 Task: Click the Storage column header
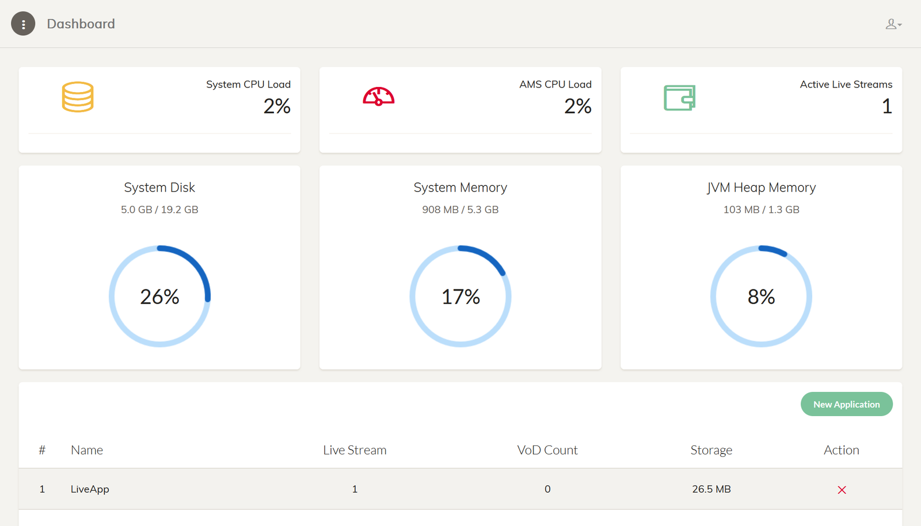[711, 450]
